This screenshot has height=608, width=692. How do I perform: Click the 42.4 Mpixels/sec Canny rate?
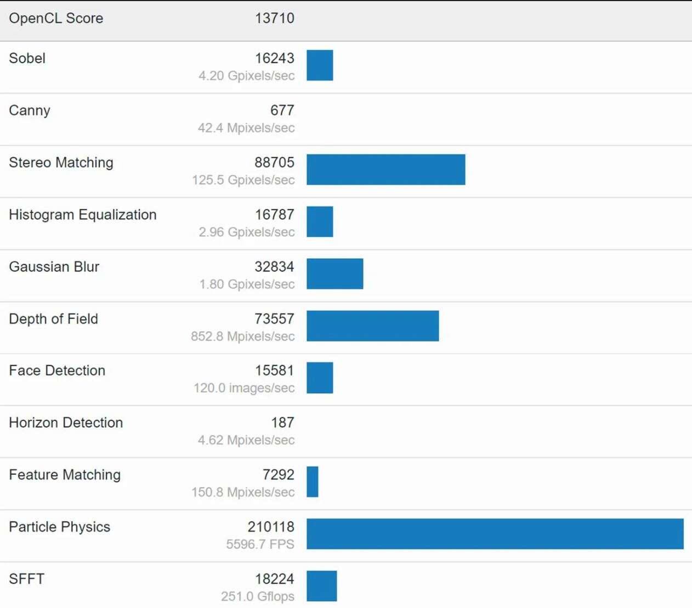click(246, 128)
